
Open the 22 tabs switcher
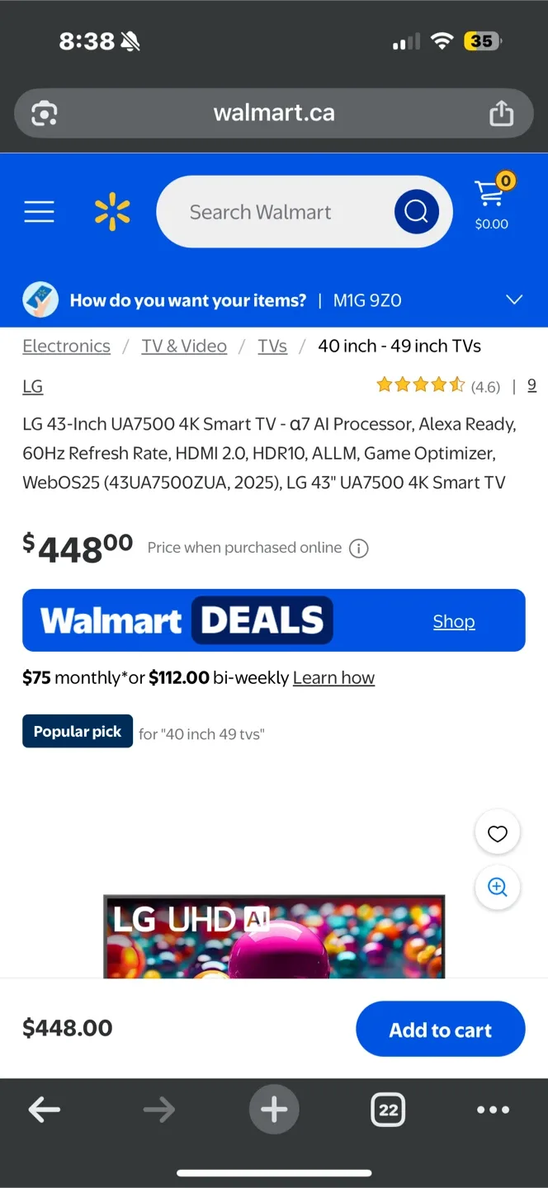(x=388, y=1110)
